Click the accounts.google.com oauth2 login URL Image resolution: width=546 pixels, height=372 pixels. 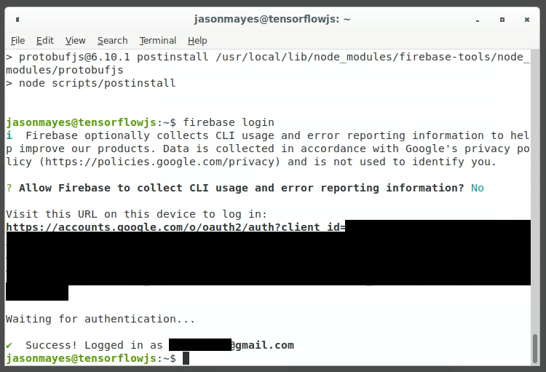pyautogui.click(x=175, y=227)
